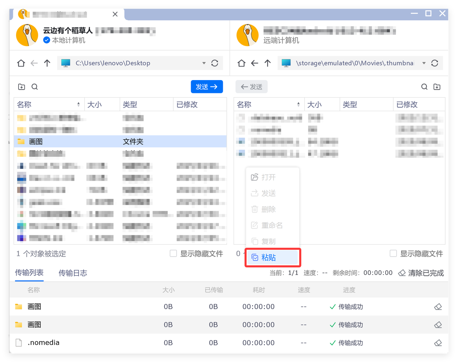Create new folder in local pane
The width and height of the screenshot is (457, 362).
click(21, 87)
